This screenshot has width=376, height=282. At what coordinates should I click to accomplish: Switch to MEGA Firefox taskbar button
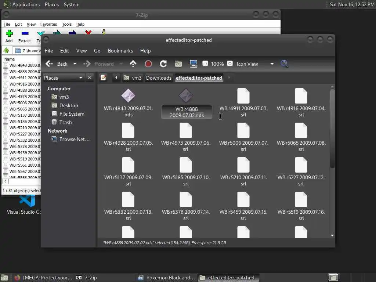43,278
